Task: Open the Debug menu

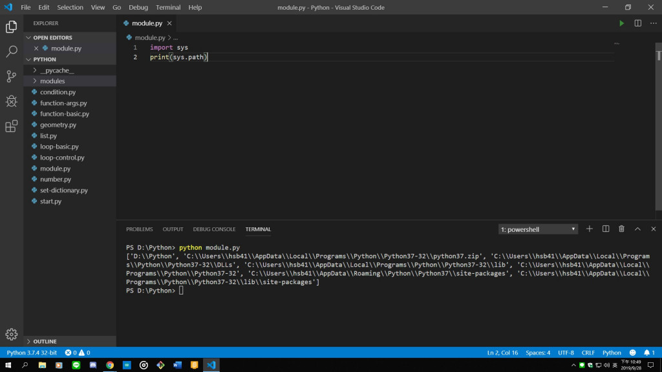Action: click(x=138, y=7)
